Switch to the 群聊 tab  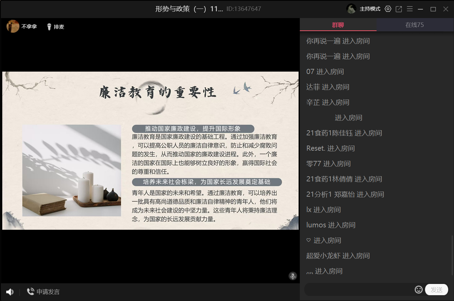[338, 25]
